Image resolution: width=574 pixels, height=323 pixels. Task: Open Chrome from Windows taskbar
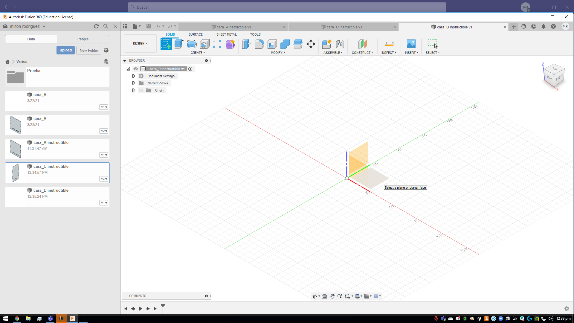[17, 319]
